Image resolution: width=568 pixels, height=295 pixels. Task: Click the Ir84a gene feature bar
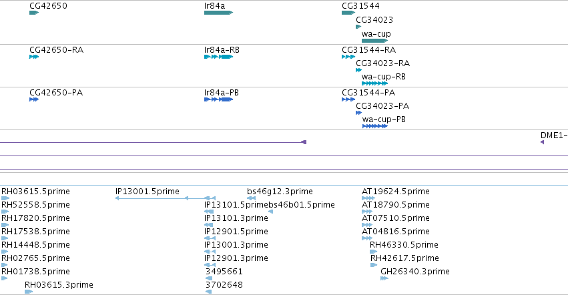click(218, 13)
